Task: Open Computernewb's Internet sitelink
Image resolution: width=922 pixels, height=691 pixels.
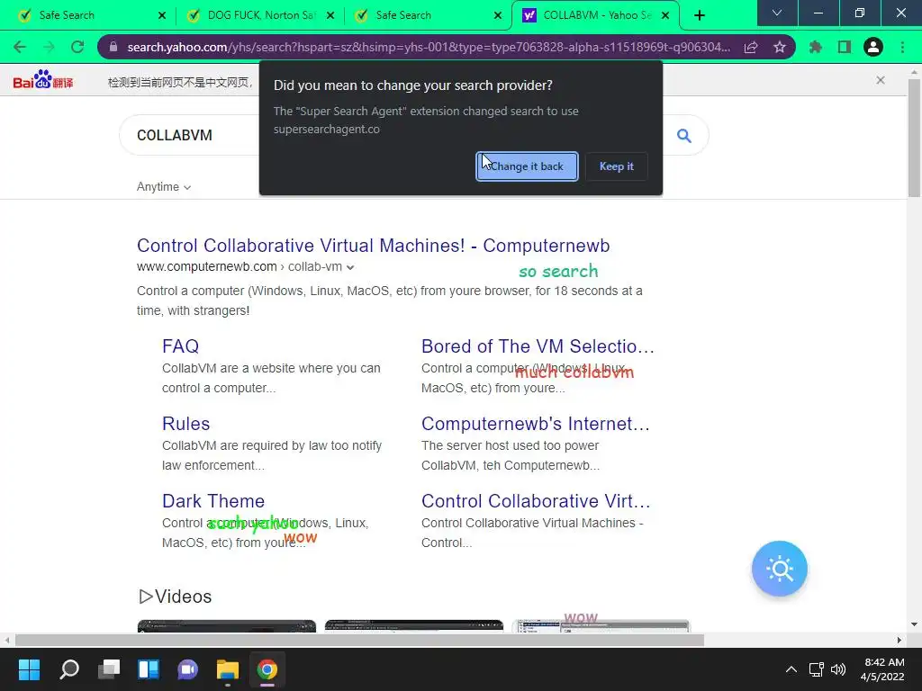Action: 536,424
